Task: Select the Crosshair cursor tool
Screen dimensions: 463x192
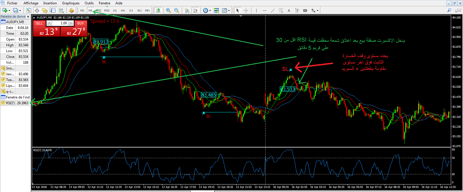Action: click(246, 10)
